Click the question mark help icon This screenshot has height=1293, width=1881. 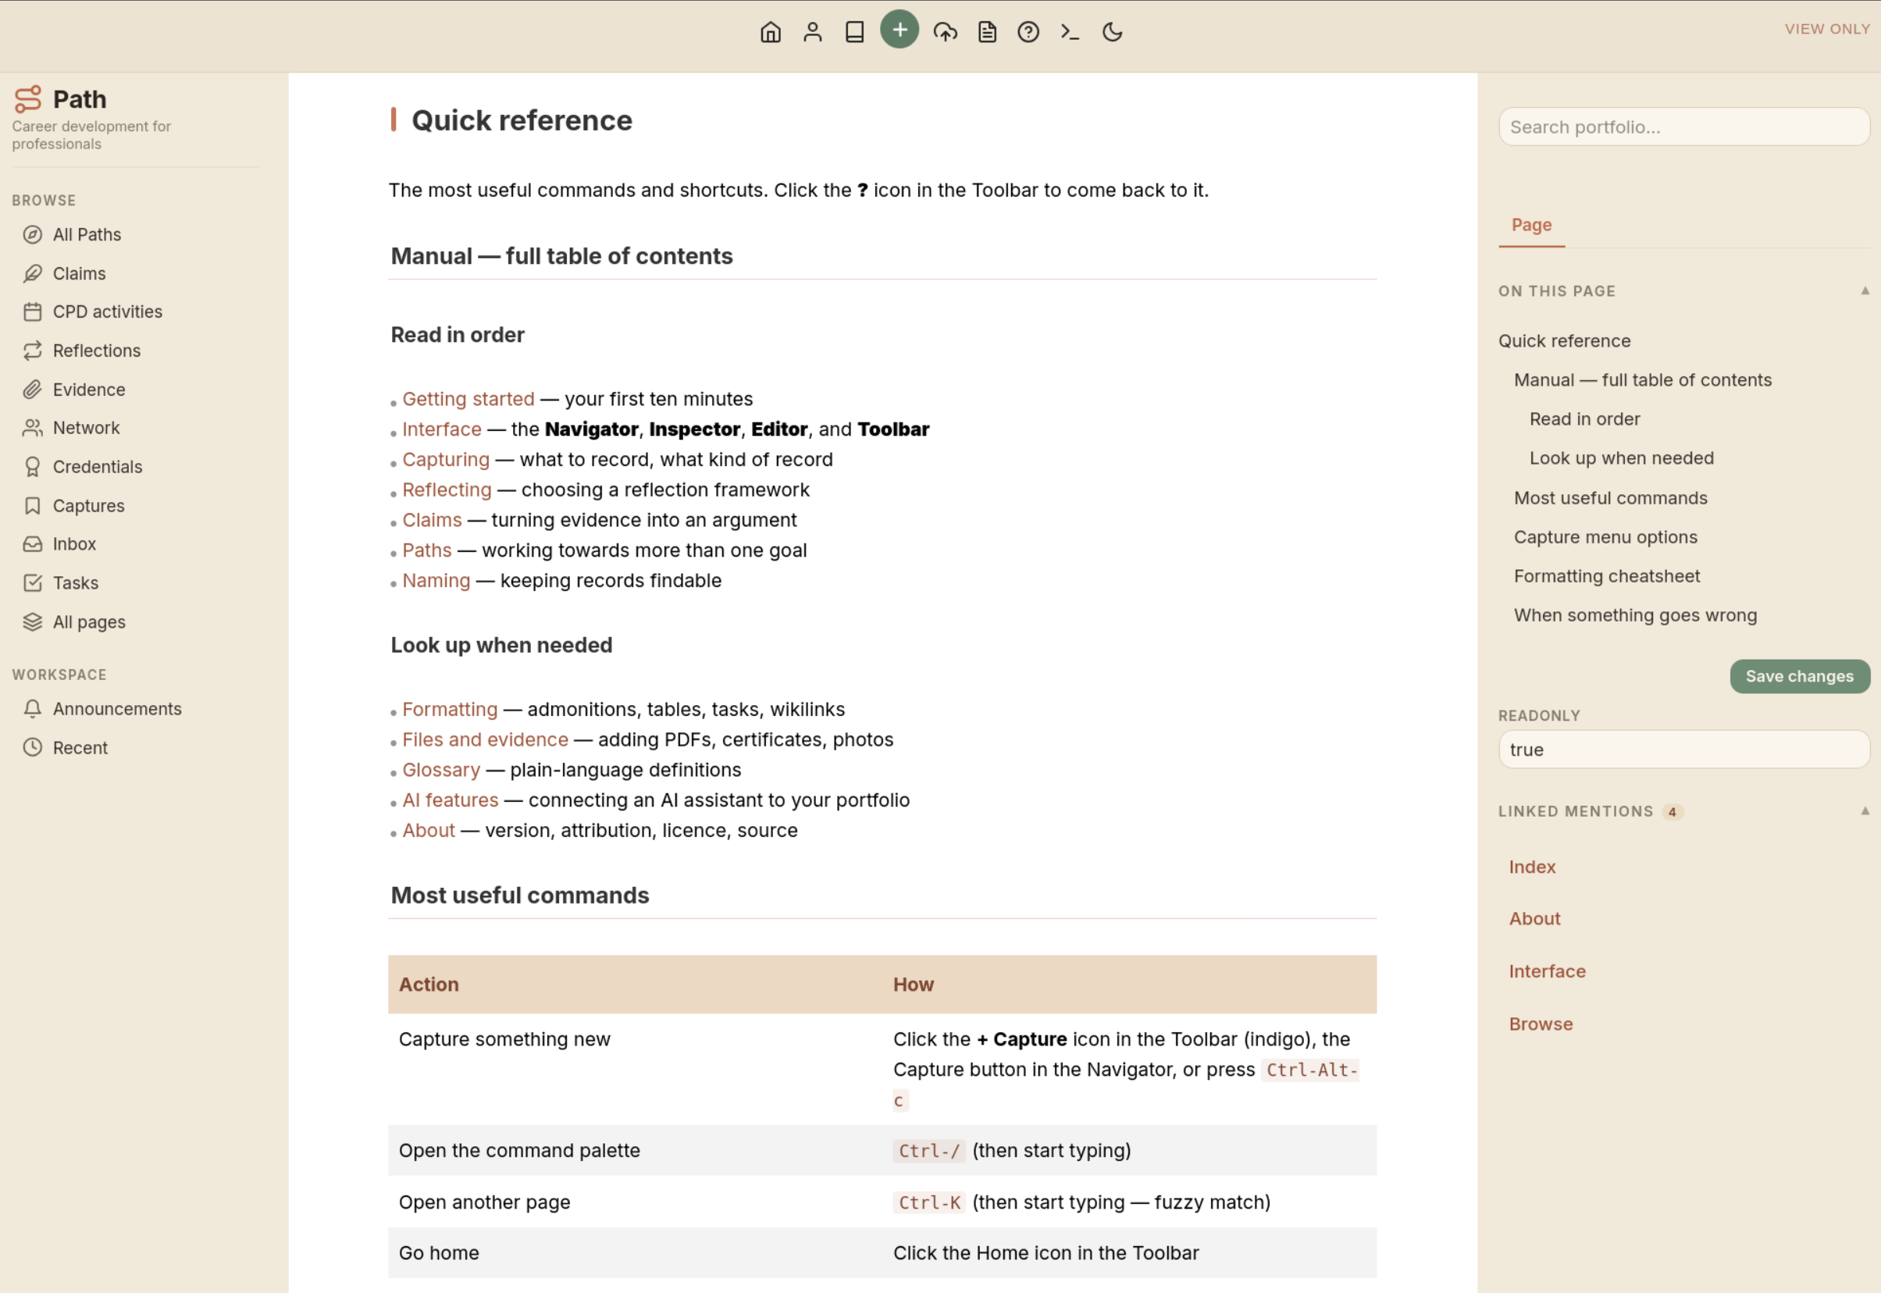[1028, 31]
